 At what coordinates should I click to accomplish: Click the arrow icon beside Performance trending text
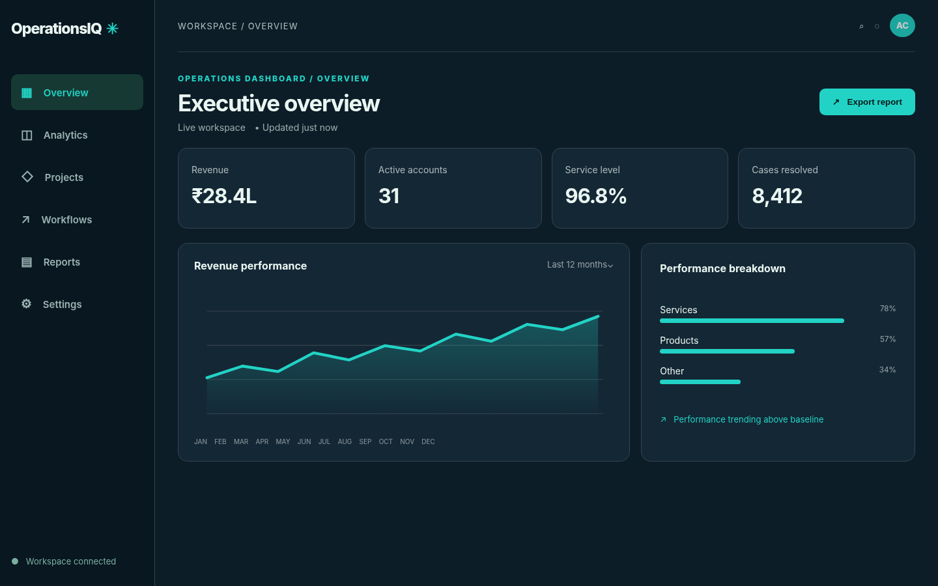click(x=663, y=420)
